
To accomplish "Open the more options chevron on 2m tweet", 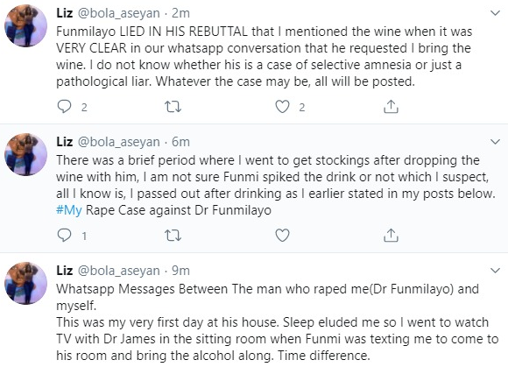I will click(x=495, y=13).
